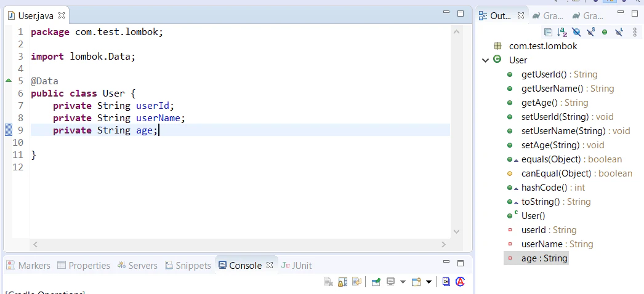Switch to the Properties tab
The image size is (644, 294).
pyautogui.click(x=84, y=265)
